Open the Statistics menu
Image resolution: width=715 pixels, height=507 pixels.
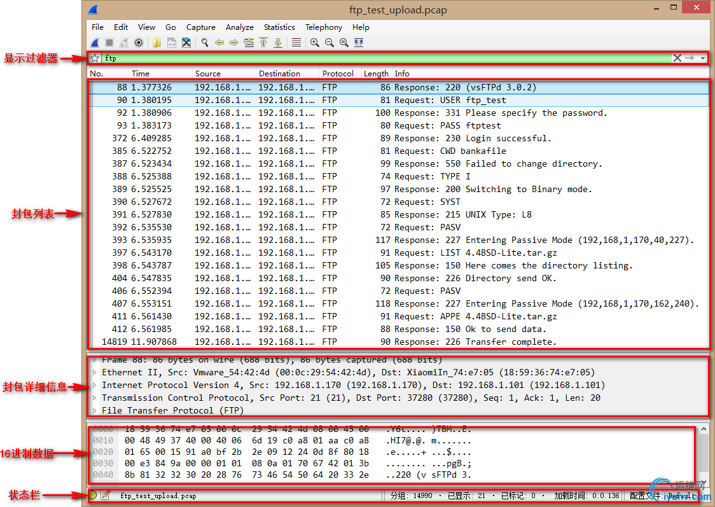[x=279, y=27]
